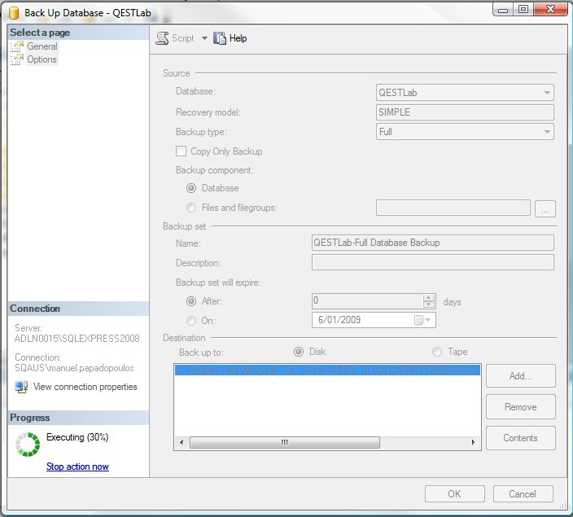This screenshot has width=573, height=517.
Task: Click the View connection properties icon
Action: coord(21,387)
